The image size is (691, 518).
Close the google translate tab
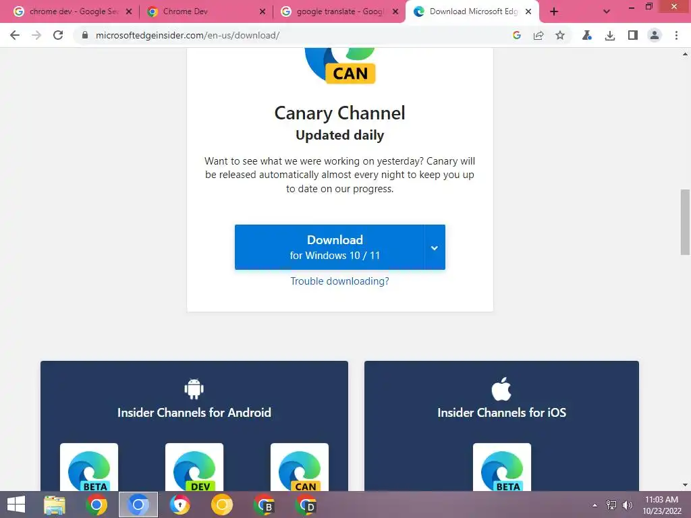click(395, 11)
